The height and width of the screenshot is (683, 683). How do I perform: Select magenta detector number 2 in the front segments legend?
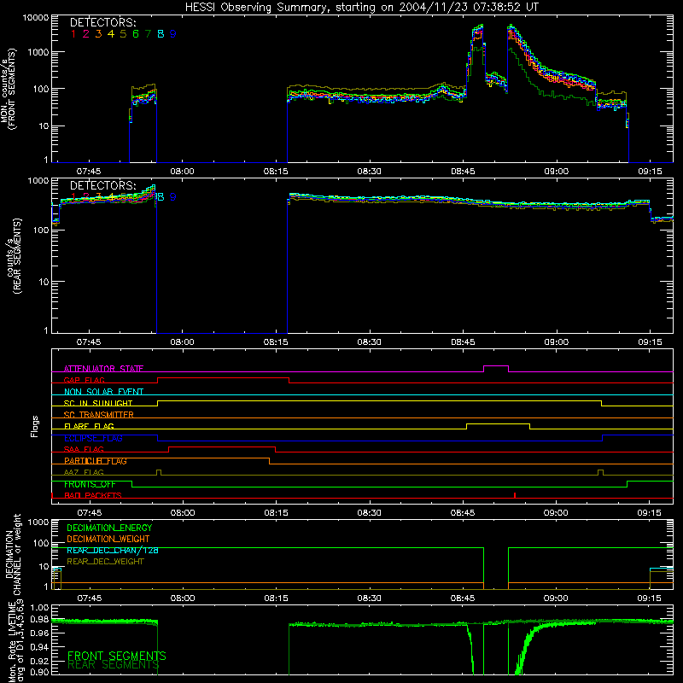click(86, 33)
